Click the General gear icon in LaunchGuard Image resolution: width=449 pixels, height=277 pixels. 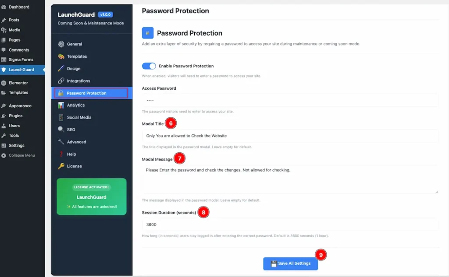(61, 44)
